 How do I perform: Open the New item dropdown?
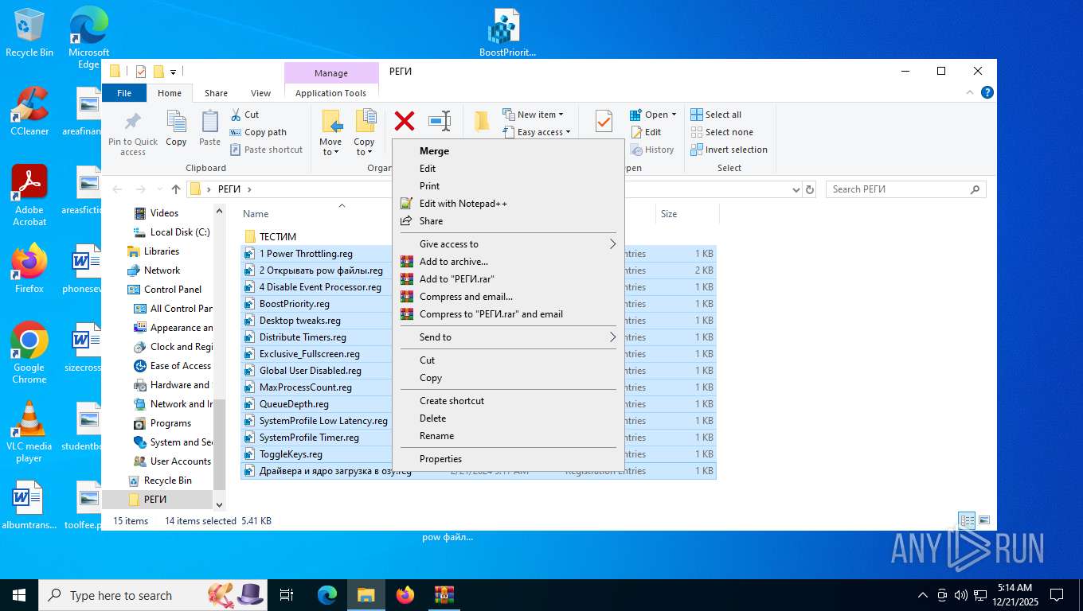[x=533, y=115]
